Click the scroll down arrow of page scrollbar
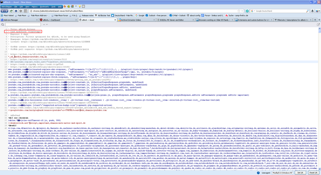Image resolution: width=321 pixels, height=175 pixels. coord(319,169)
